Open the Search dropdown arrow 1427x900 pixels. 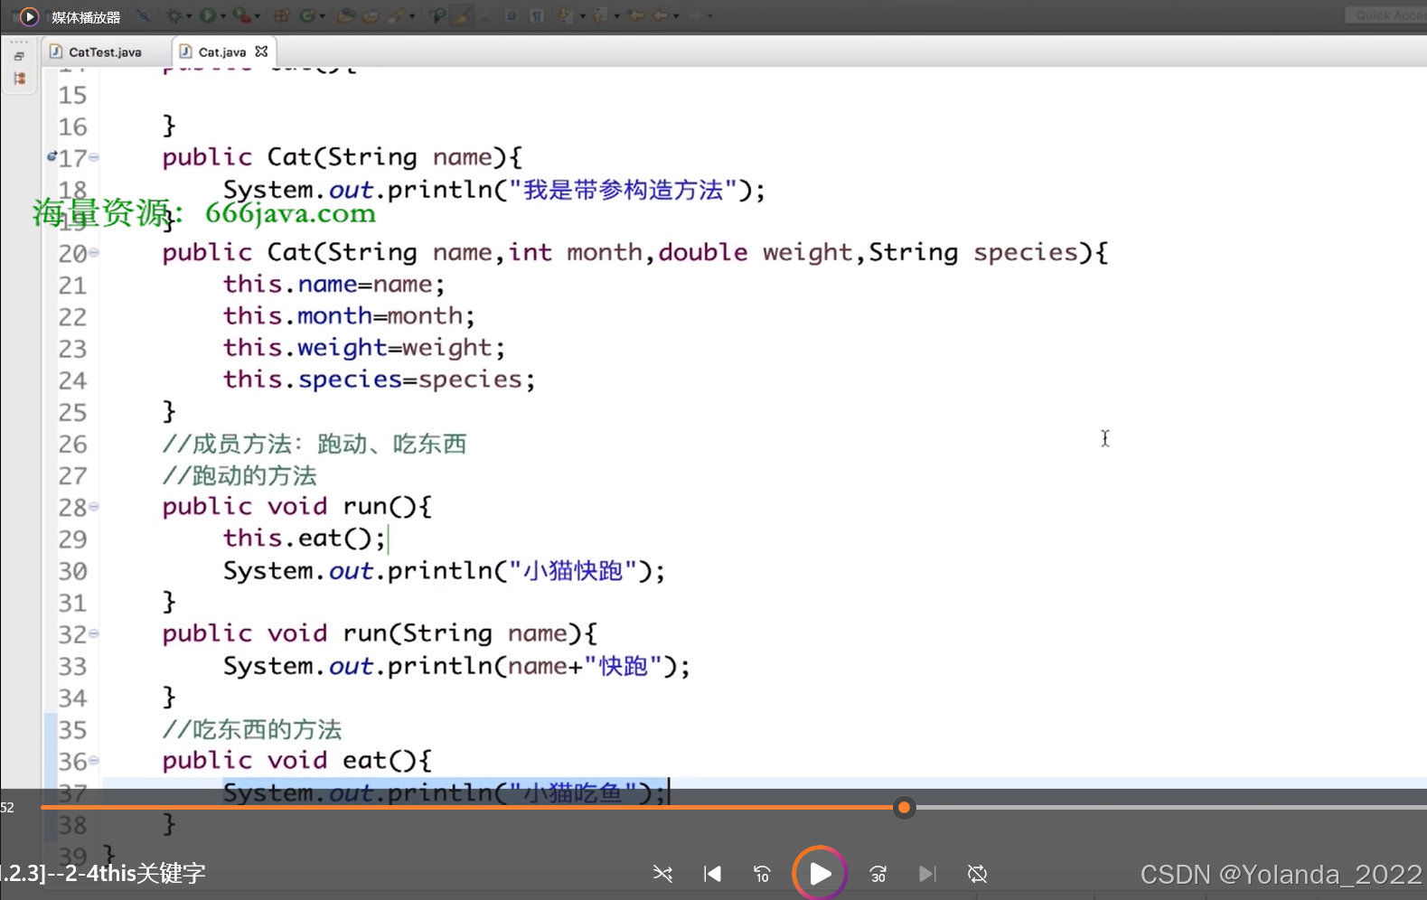coord(412,16)
